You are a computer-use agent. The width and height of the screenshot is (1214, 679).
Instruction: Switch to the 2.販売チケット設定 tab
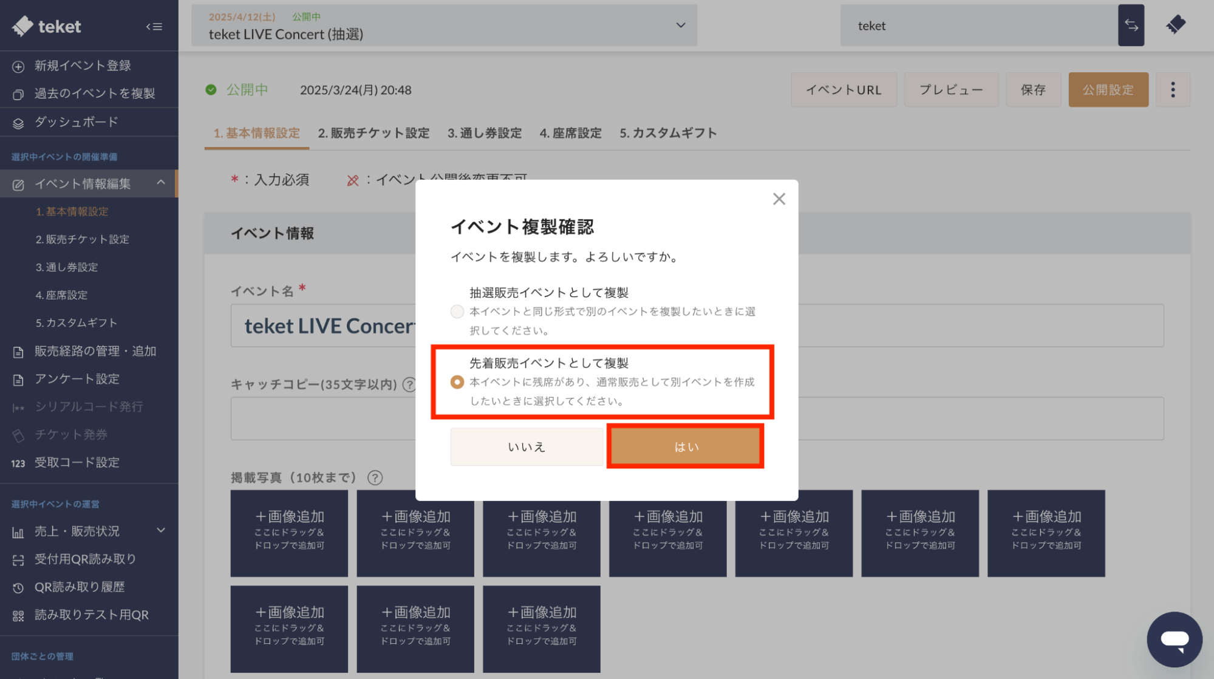372,133
